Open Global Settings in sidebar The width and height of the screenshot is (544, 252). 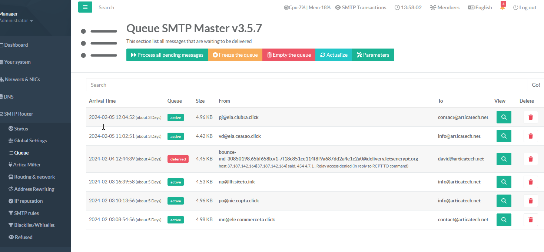30,140
